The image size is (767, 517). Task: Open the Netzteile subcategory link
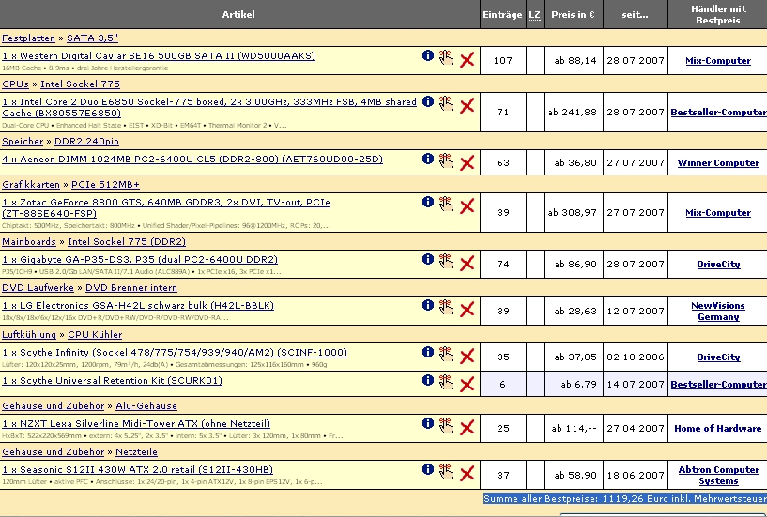click(x=136, y=452)
